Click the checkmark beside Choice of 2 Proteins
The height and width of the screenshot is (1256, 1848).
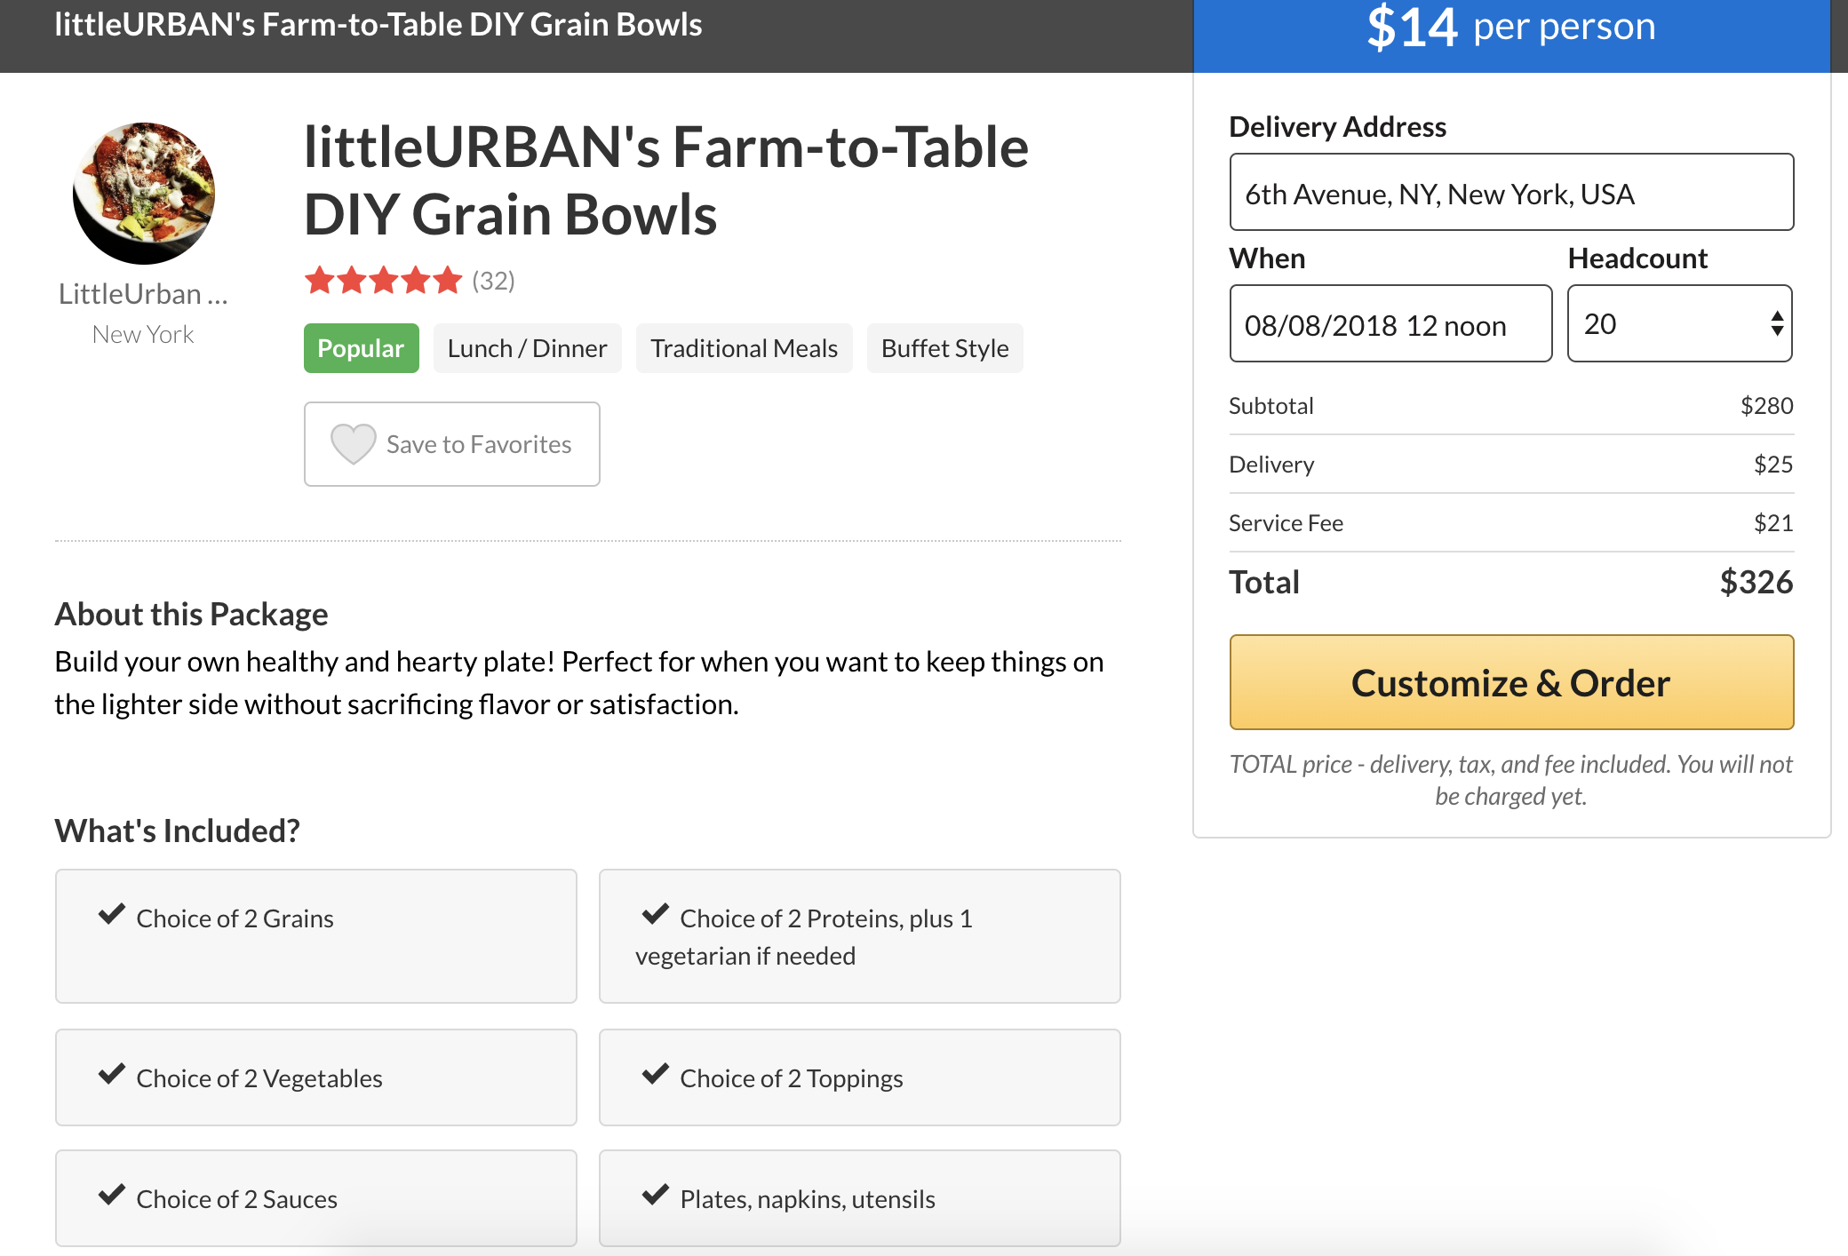pyautogui.click(x=656, y=914)
